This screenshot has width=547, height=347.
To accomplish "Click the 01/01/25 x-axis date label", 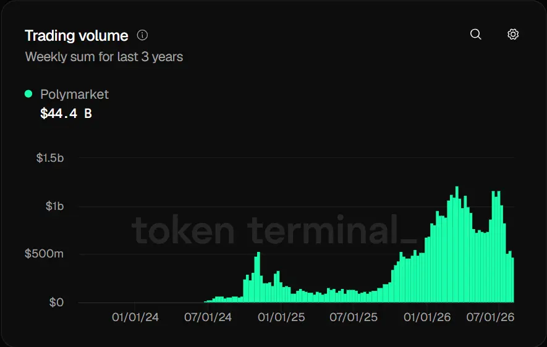I will click(281, 317).
